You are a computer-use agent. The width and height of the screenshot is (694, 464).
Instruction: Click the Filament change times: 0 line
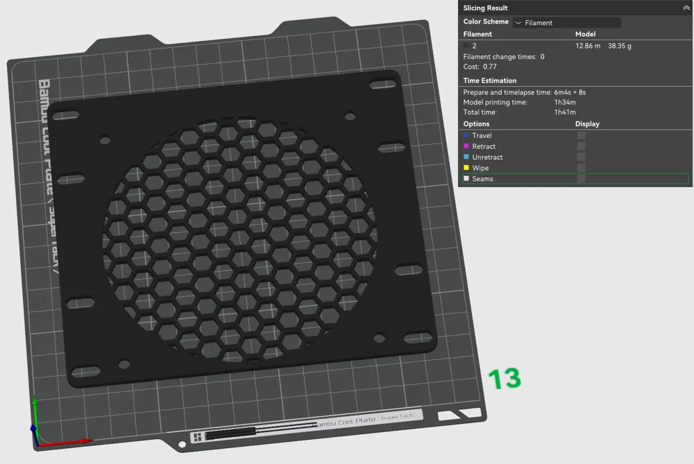tap(504, 57)
